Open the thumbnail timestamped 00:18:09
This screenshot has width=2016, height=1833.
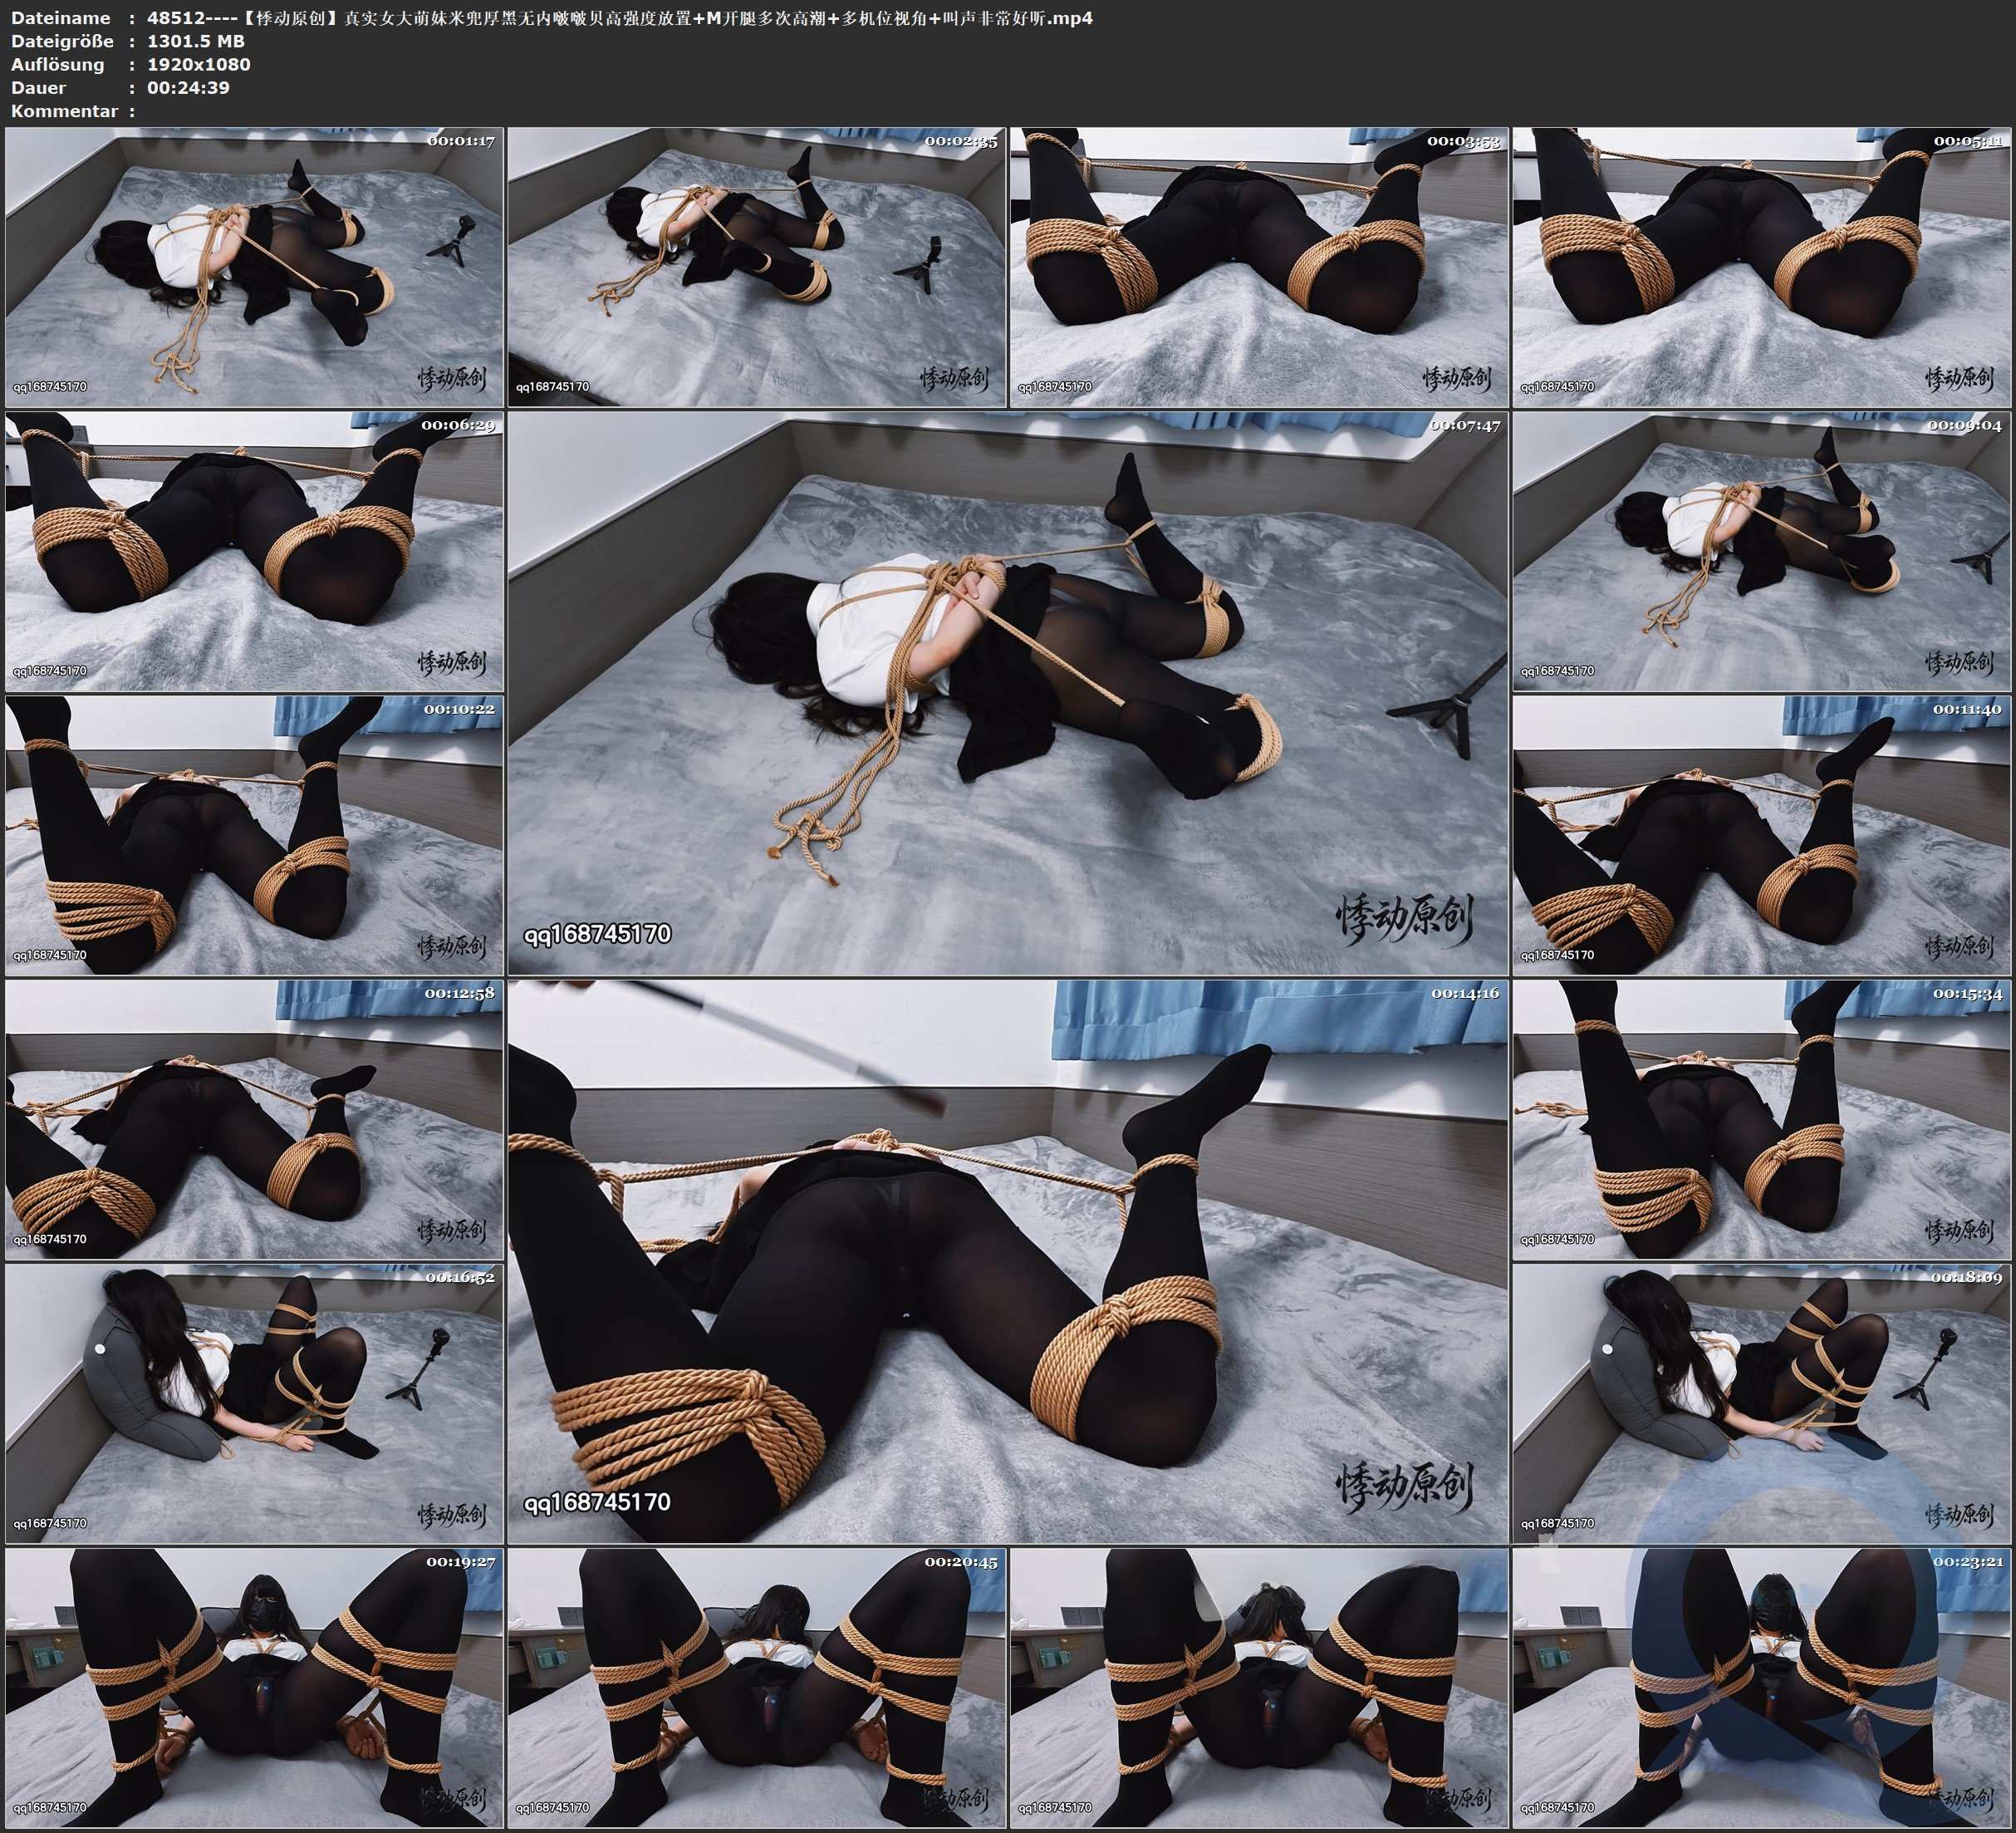click(1762, 1403)
